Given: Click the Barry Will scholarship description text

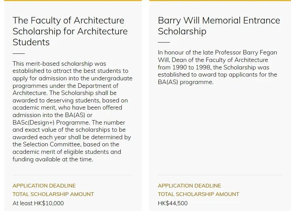Looking at the screenshot, I should 218,67.
